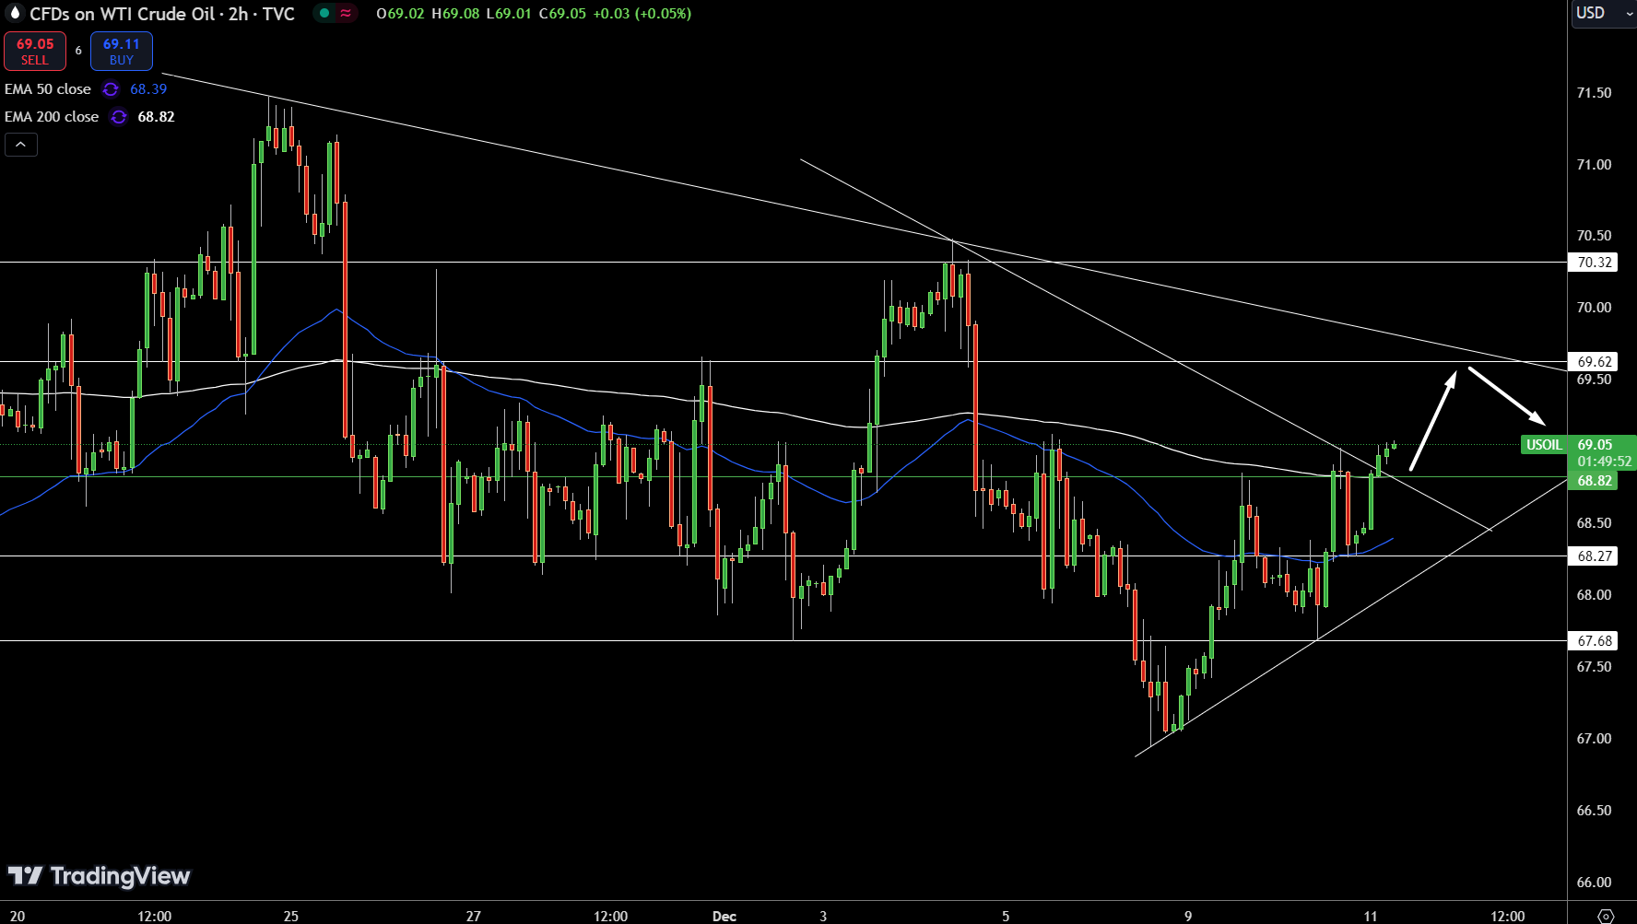1637x924 pixels.
Task: Select the 69.62 horizontal line price label
Action: [1595, 362]
